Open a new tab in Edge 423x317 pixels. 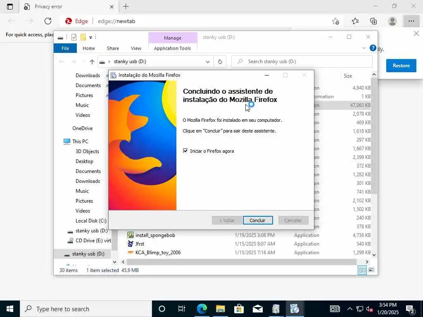[x=126, y=7]
